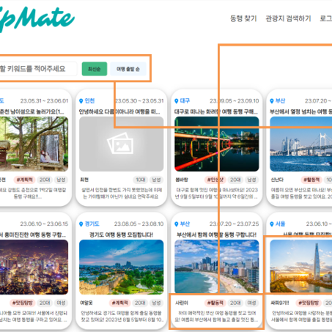Click #활동적 tag on 사린이's card
The image size is (332, 332).
point(215,303)
